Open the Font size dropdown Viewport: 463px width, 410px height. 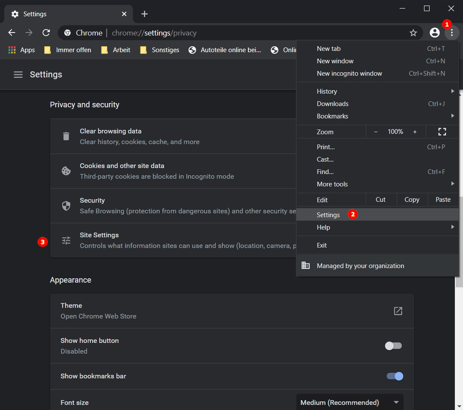click(x=349, y=402)
